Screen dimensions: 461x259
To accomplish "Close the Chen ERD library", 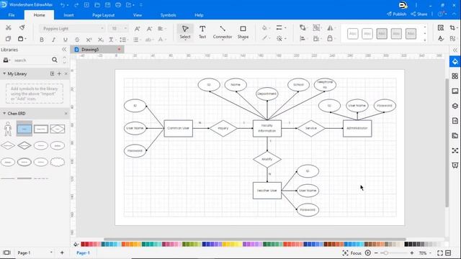I will (66, 114).
